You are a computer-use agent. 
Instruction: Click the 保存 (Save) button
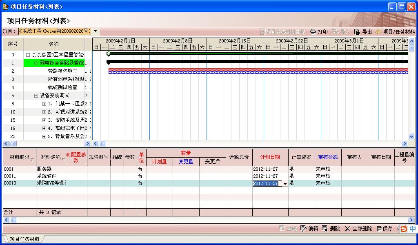pos(385,229)
